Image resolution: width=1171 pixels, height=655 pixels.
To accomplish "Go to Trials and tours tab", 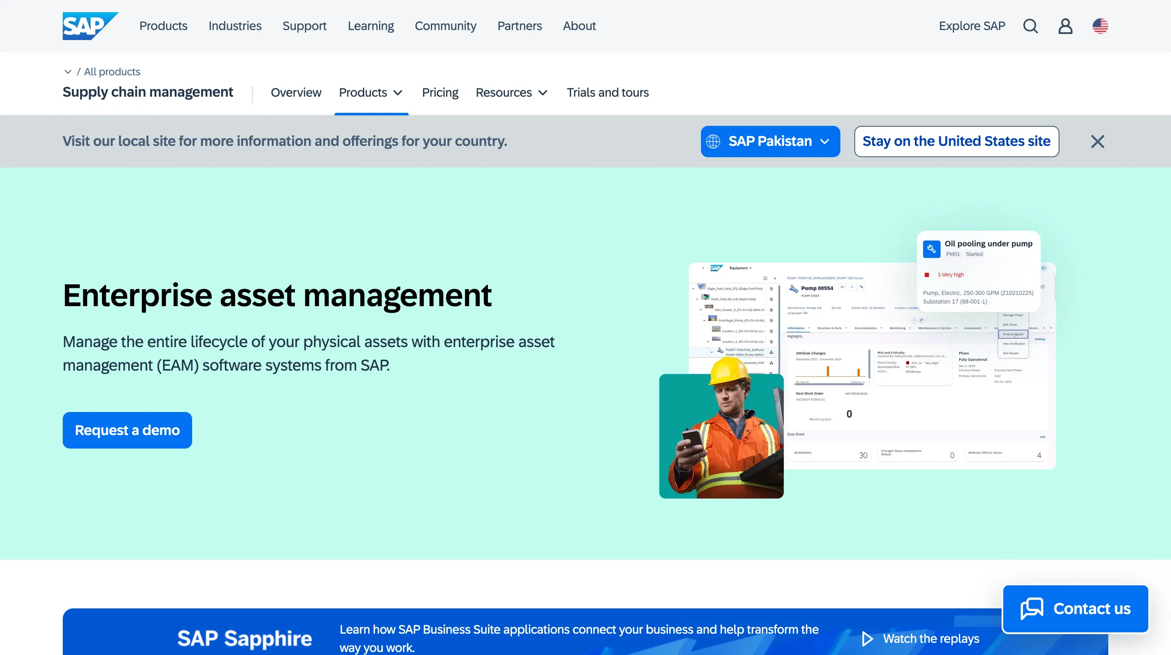I will coord(607,93).
